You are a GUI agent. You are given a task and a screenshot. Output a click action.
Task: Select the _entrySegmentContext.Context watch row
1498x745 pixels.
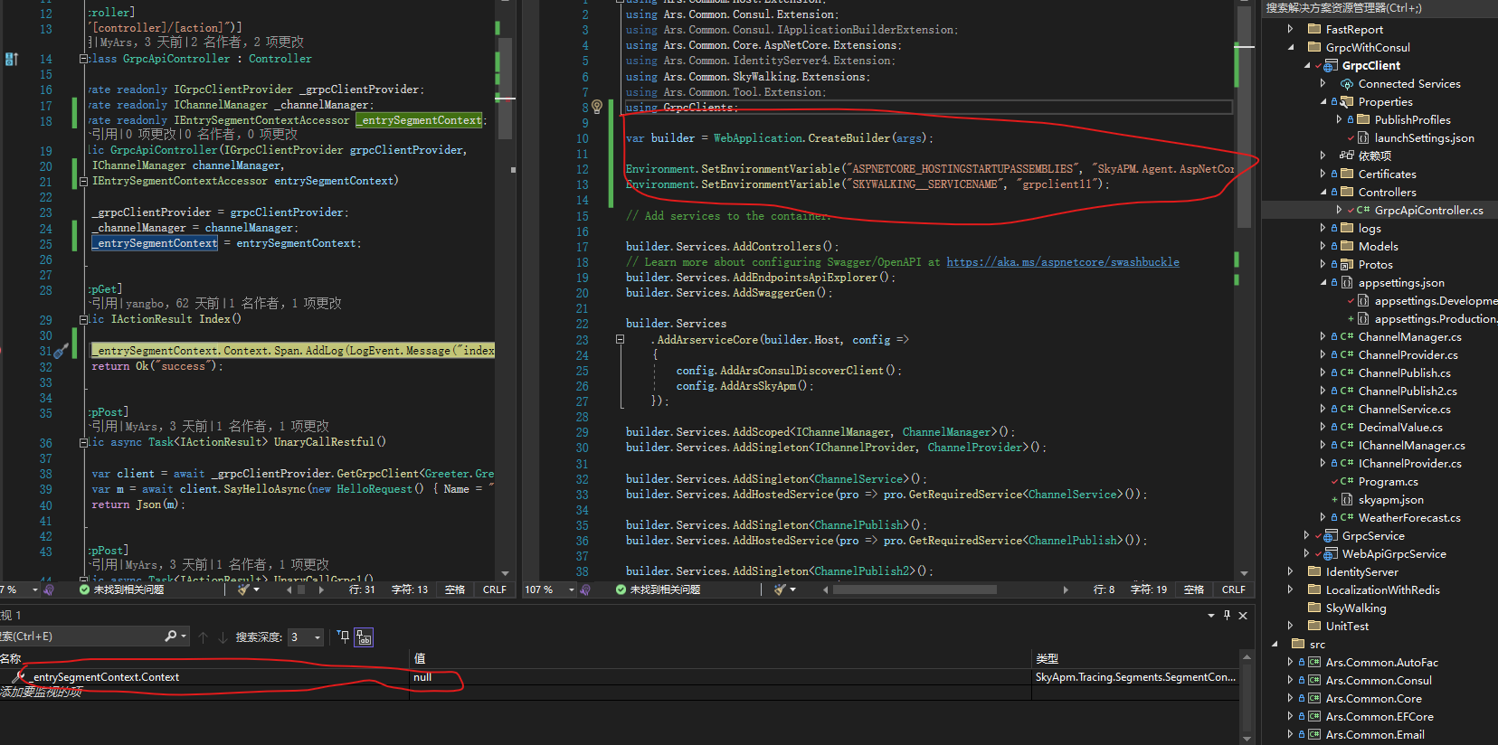click(620, 677)
